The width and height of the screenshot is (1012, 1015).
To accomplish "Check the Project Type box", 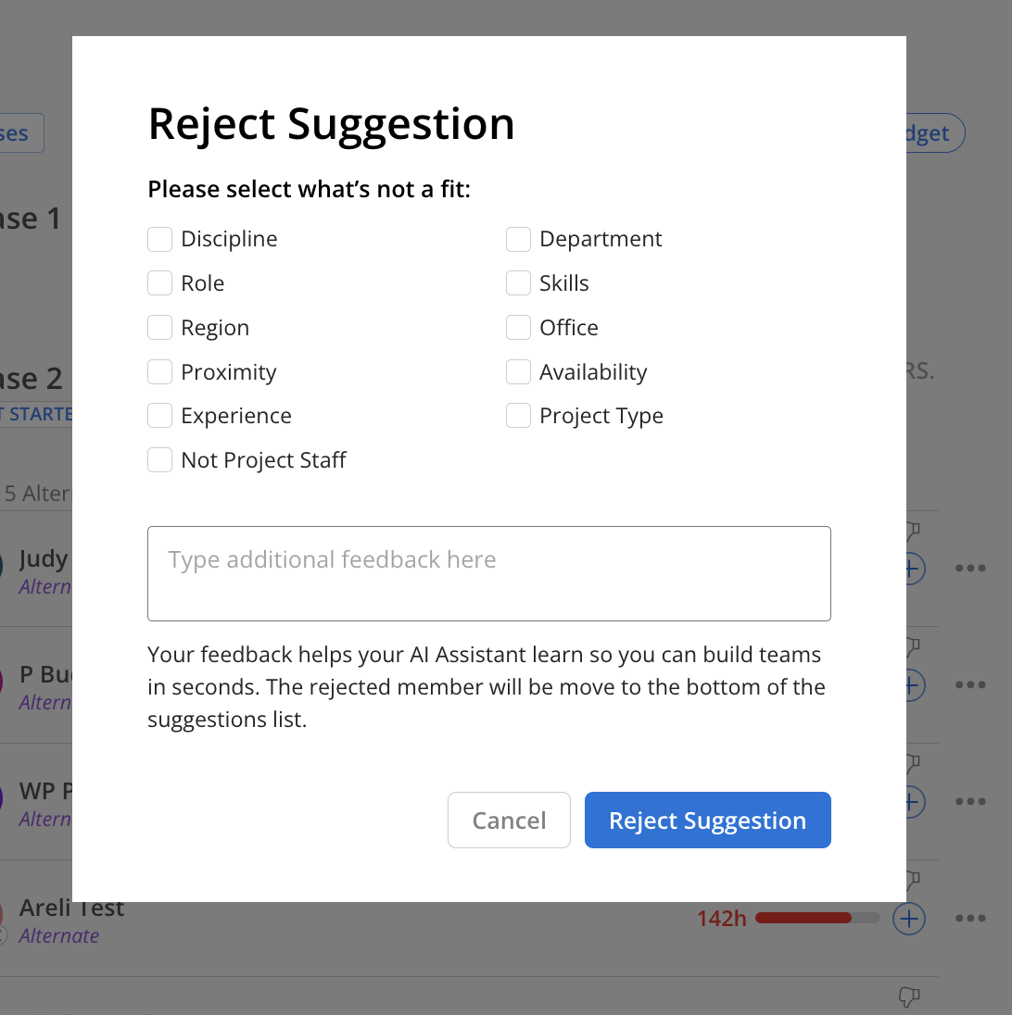I will coord(518,416).
